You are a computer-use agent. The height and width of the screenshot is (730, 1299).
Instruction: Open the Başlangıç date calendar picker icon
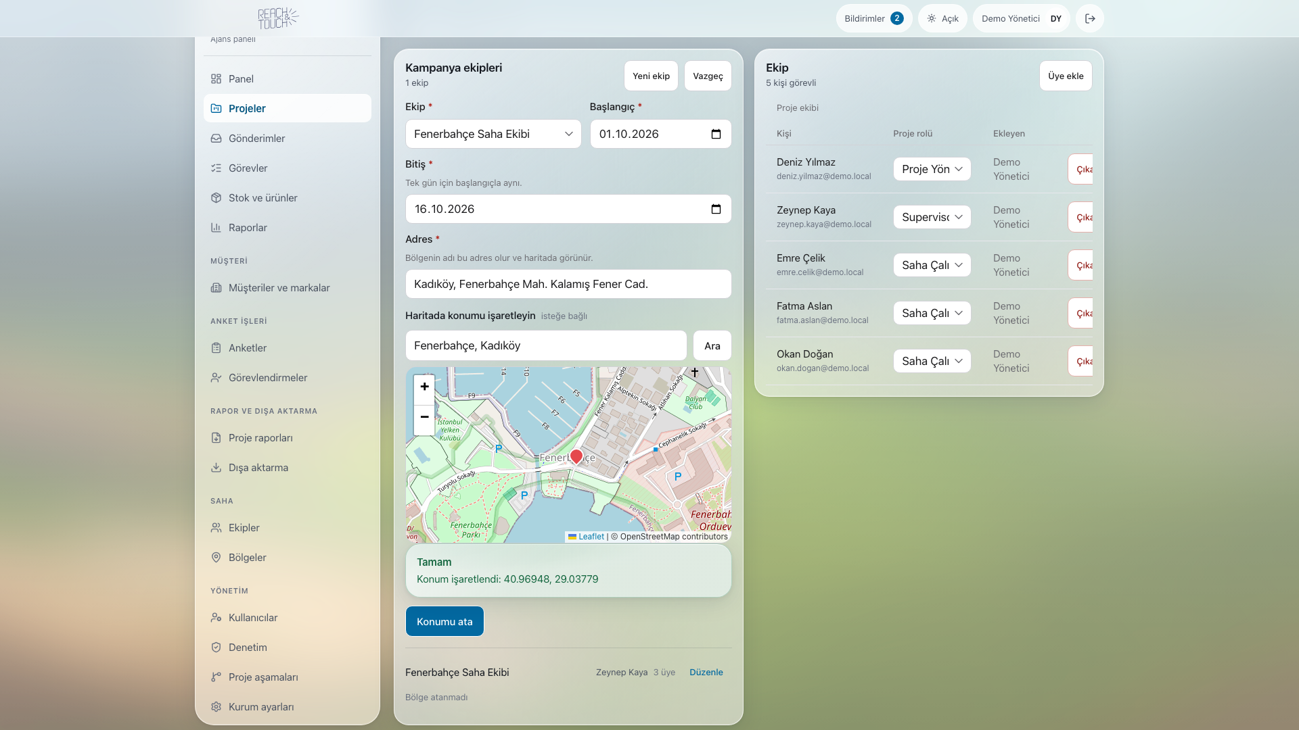pos(716,134)
